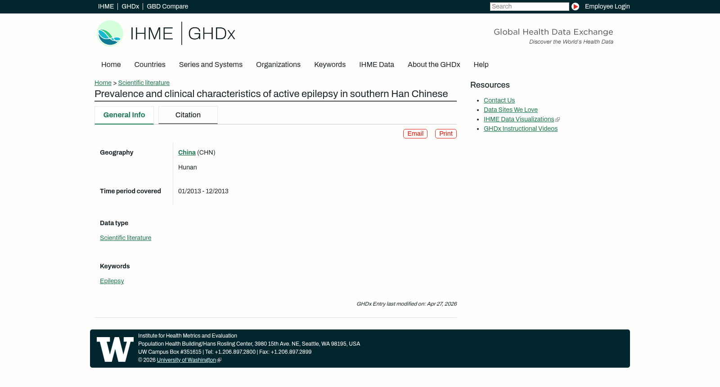Focus the Search input field
720x387 pixels.
(x=529, y=6)
